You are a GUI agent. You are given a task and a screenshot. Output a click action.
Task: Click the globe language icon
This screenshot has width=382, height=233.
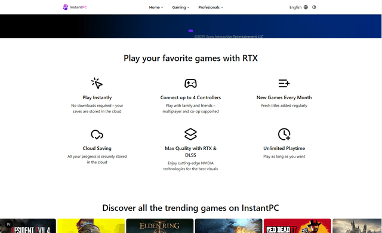click(x=306, y=7)
